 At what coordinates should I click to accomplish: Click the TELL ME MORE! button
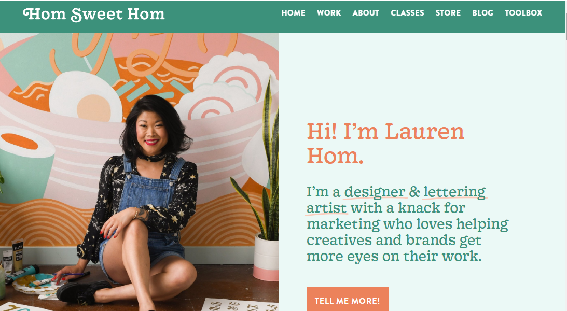pyautogui.click(x=347, y=299)
